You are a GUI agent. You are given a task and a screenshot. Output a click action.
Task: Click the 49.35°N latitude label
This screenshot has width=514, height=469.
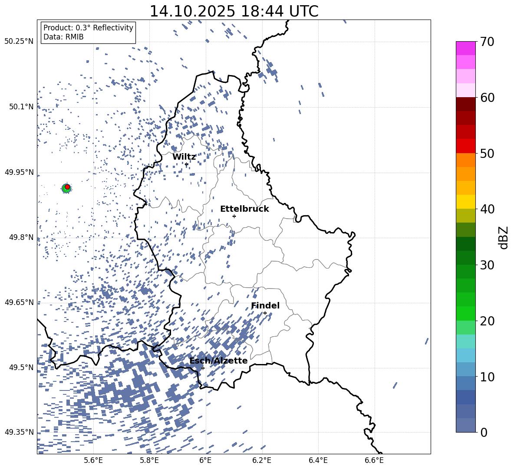click(19, 432)
